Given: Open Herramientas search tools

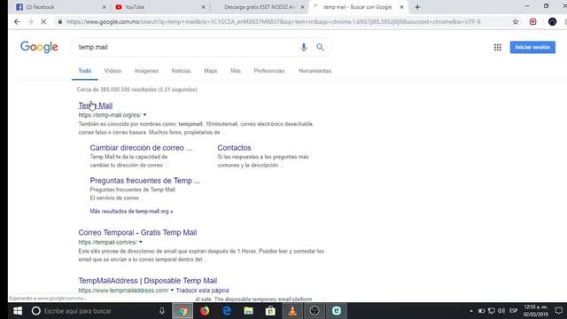Looking at the screenshot, I should pyautogui.click(x=315, y=71).
